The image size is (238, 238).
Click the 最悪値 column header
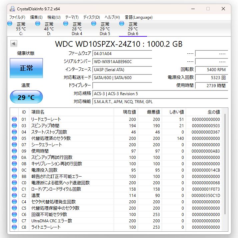coord(150,112)
